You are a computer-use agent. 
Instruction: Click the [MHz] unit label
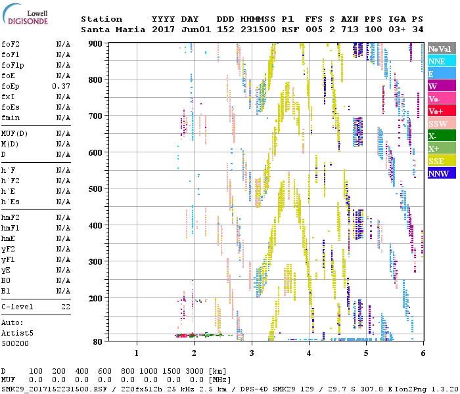pos(219,380)
